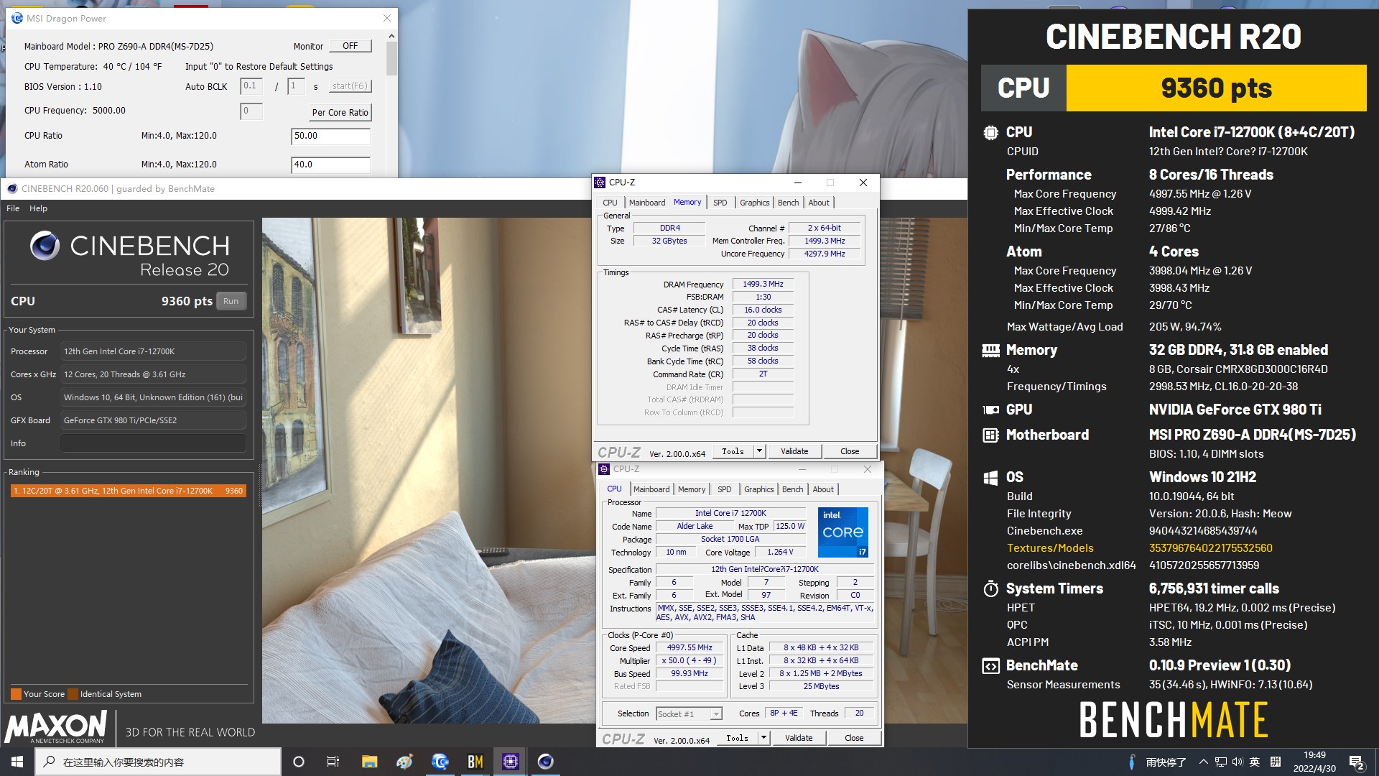The height and width of the screenshot is (776, 1379).
Task: Click Tools button in lower CPU-Z
Action: 738,738
